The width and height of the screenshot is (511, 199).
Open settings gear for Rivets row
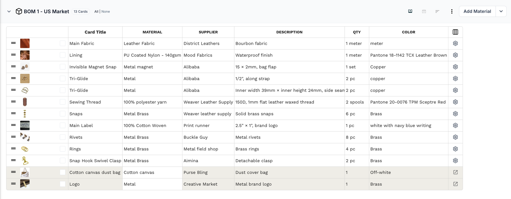point(455,137)
